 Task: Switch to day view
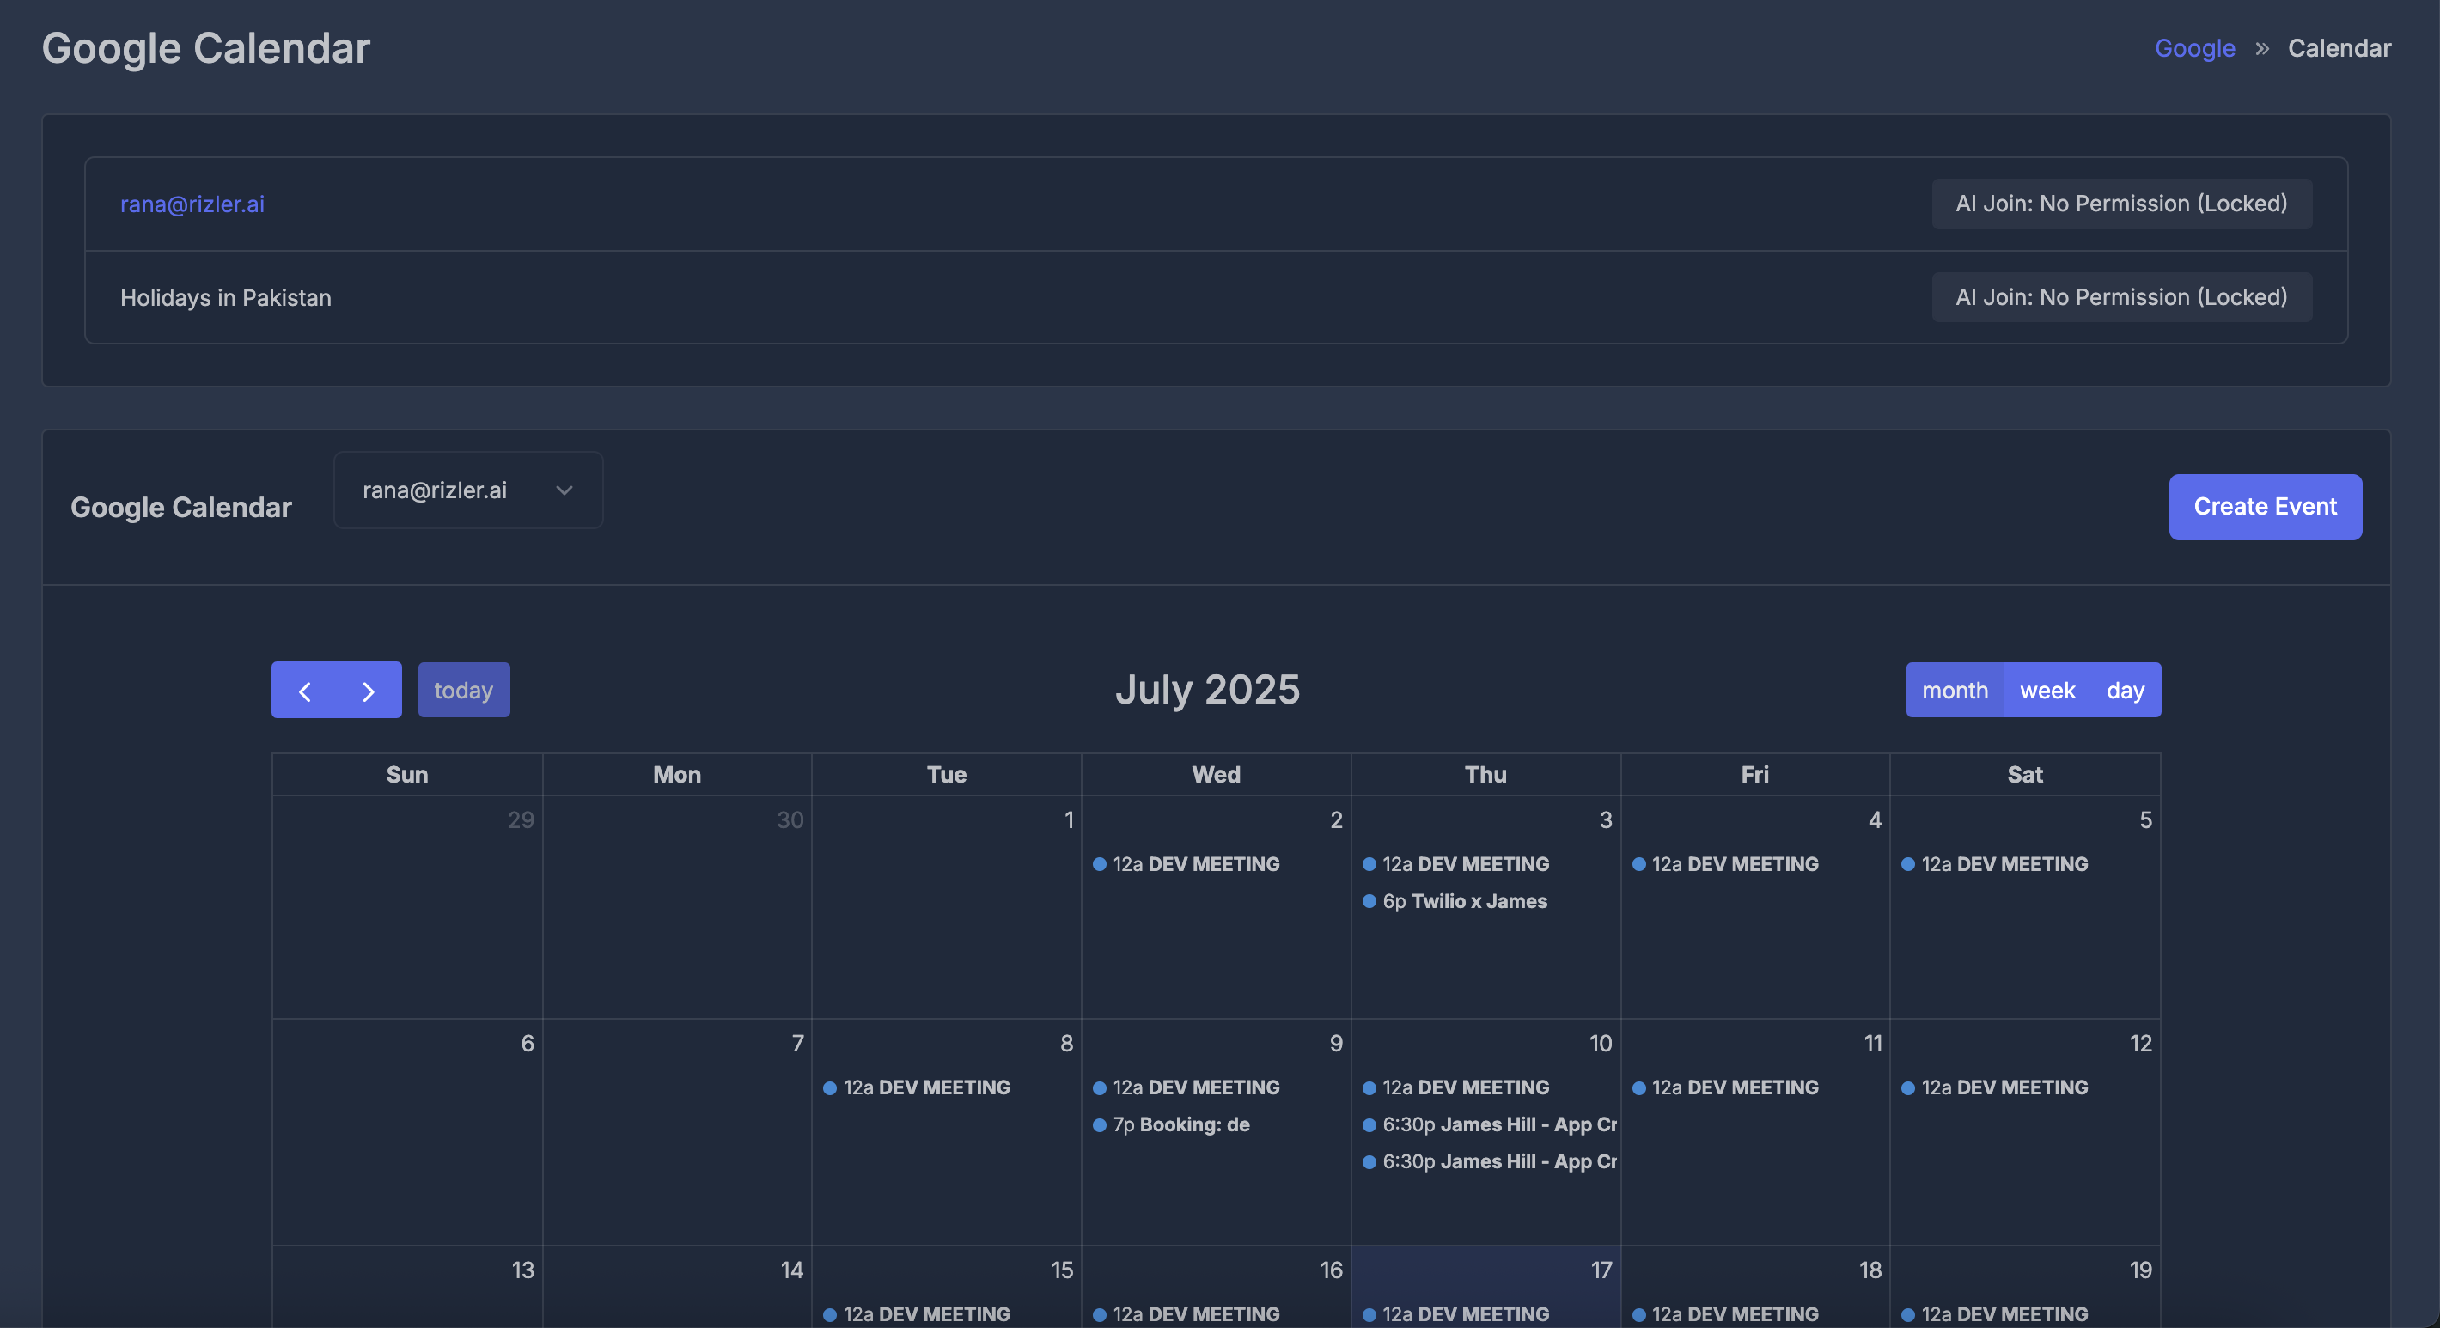coord(2125,691)
